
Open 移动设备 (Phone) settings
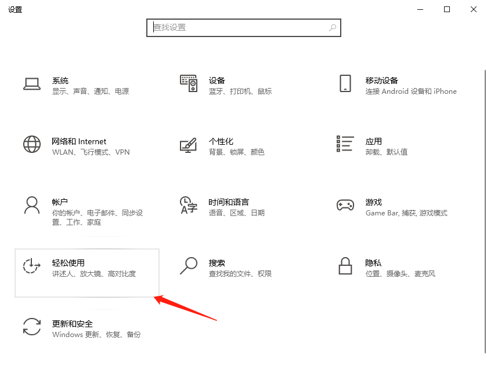(x=401, y=86)
